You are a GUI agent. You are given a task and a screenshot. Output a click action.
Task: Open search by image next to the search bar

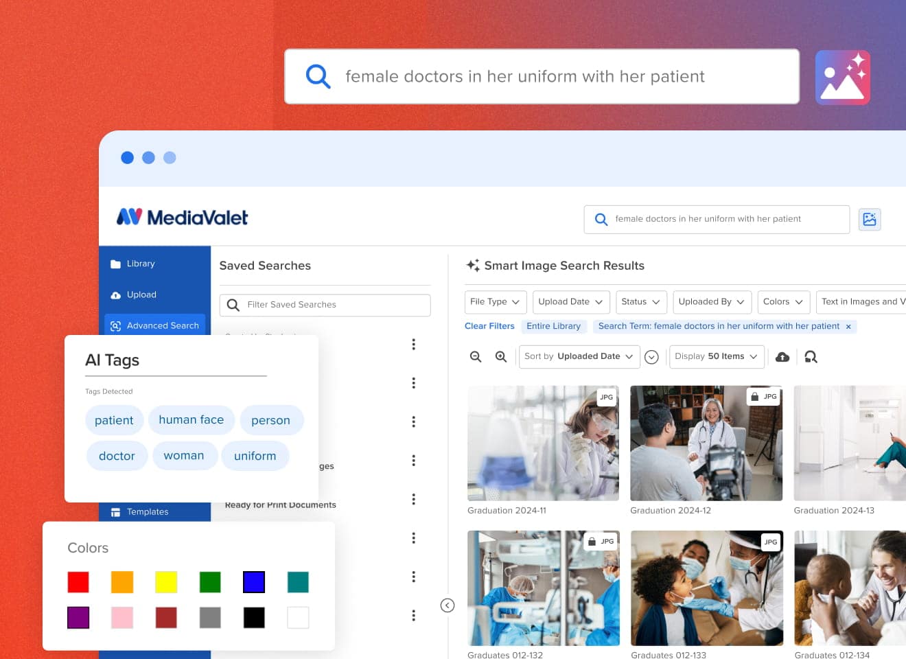tap(870, 219)
